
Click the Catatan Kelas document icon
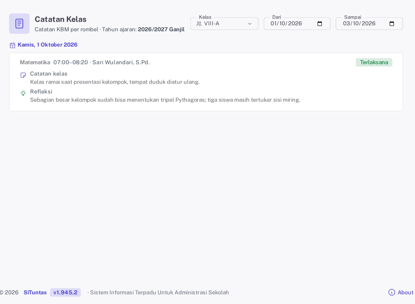coord(19,24)
